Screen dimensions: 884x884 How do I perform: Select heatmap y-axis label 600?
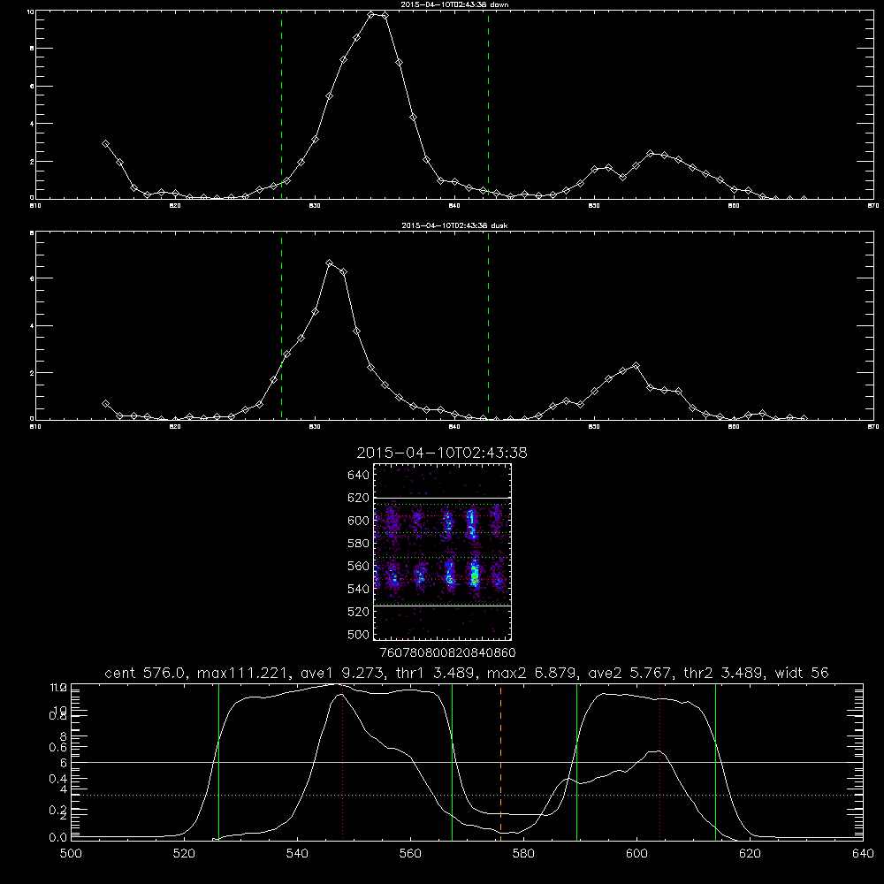pos(359,521)
